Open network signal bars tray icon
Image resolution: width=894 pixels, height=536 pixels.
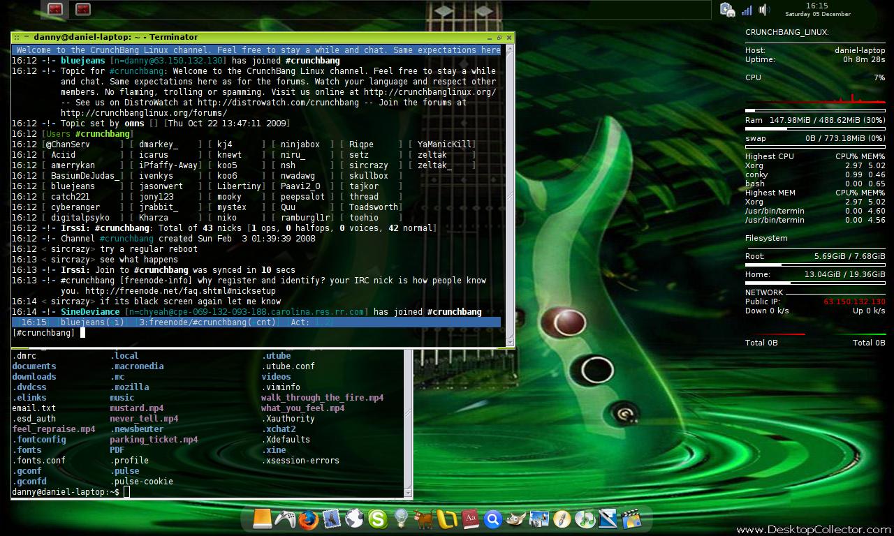point(747,10)
